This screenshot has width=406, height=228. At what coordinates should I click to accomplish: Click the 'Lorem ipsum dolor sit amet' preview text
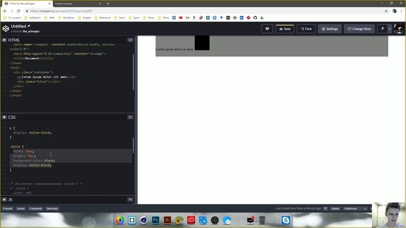point(174,49)
